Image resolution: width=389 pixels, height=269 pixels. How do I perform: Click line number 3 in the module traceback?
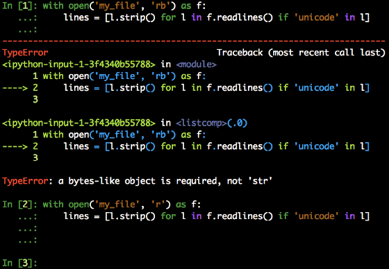(x=35, y=99)
